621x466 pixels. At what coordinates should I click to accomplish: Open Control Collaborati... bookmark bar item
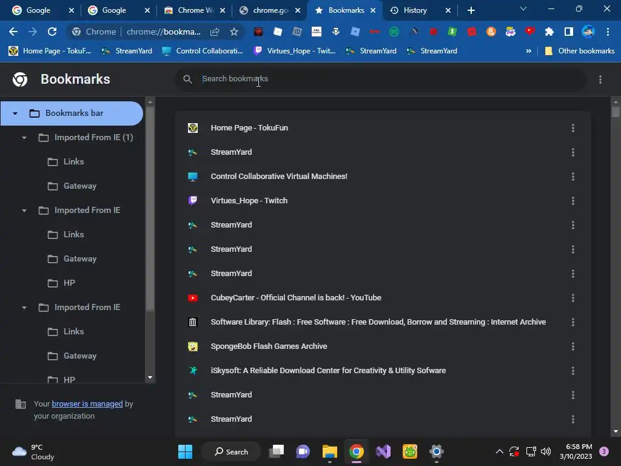tap(203, 51)
